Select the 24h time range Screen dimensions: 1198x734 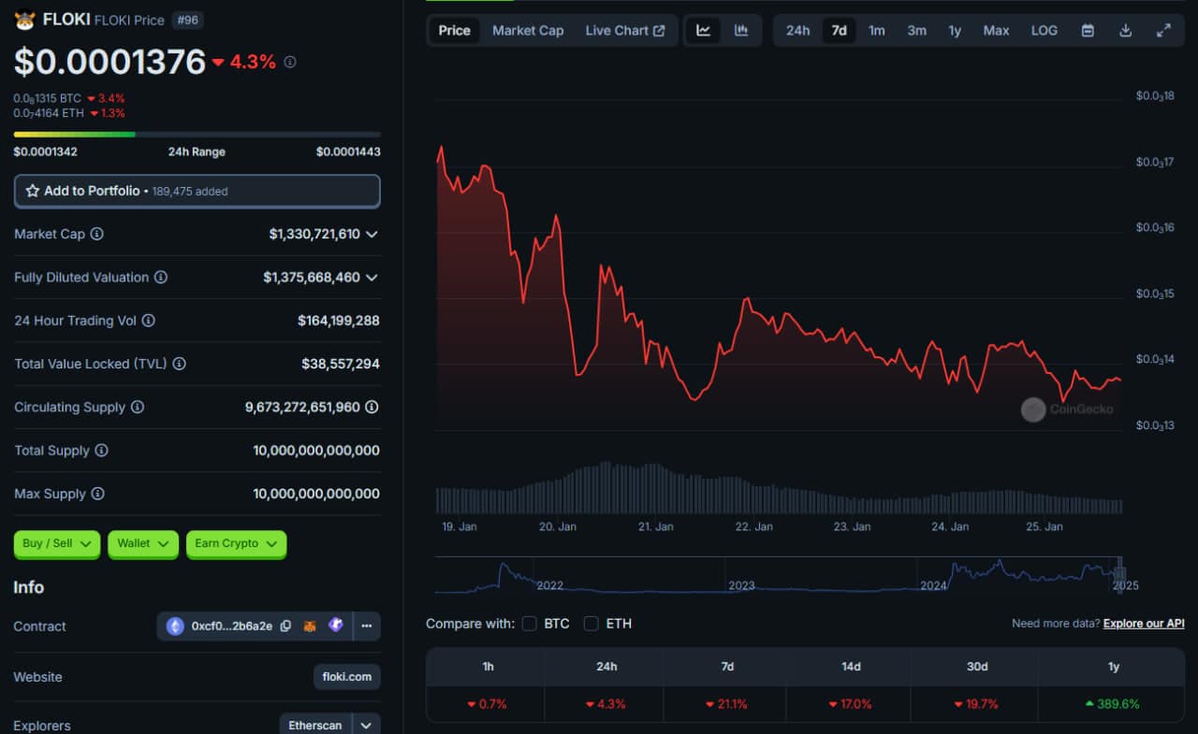tap(797, 30)
